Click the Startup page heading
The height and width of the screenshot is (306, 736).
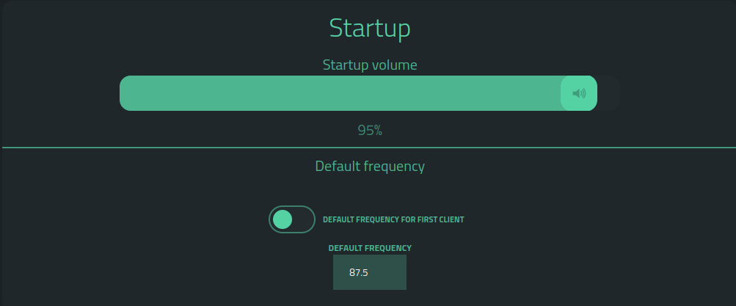pos(370,28)
